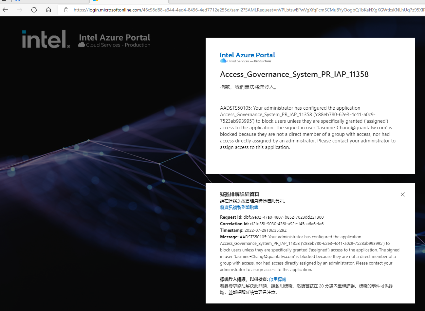Click the bold Message: label
The width and height of the screenshot is (425, 311).
tap(229, 237)
